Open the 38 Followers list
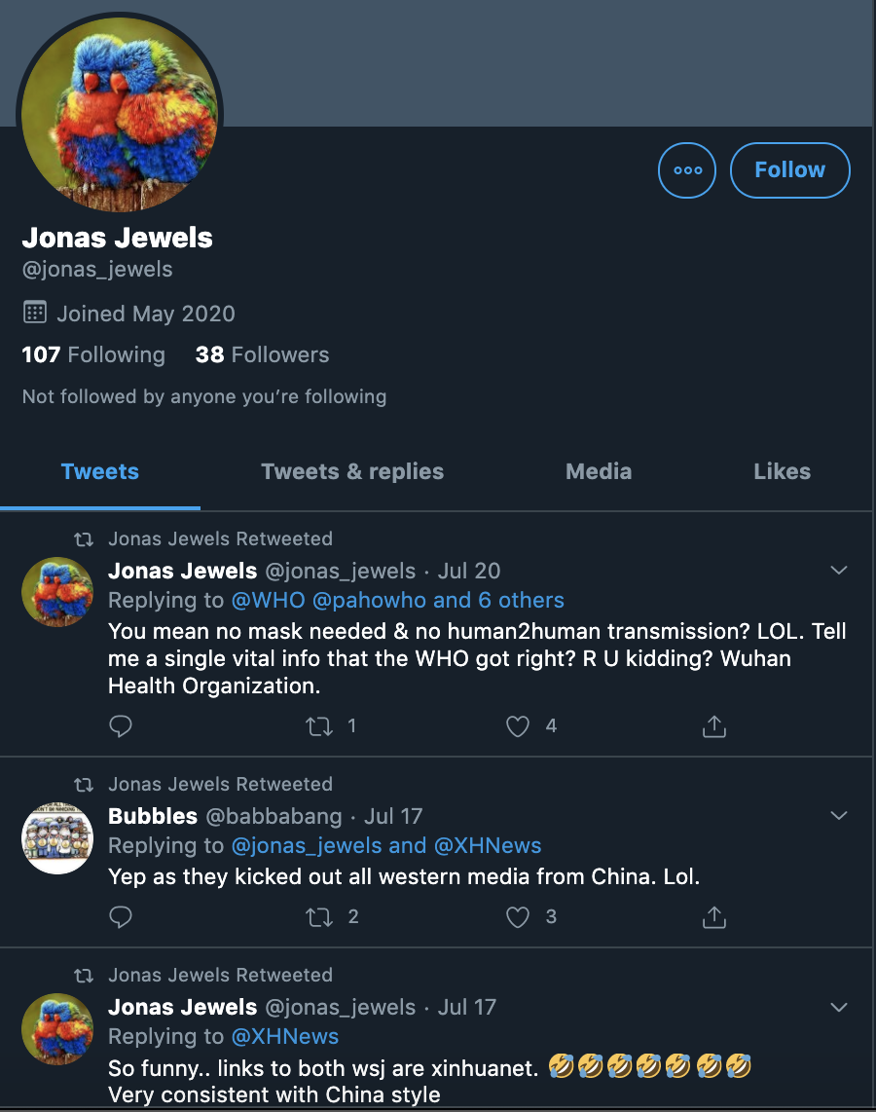 click(x=262, y=354)
